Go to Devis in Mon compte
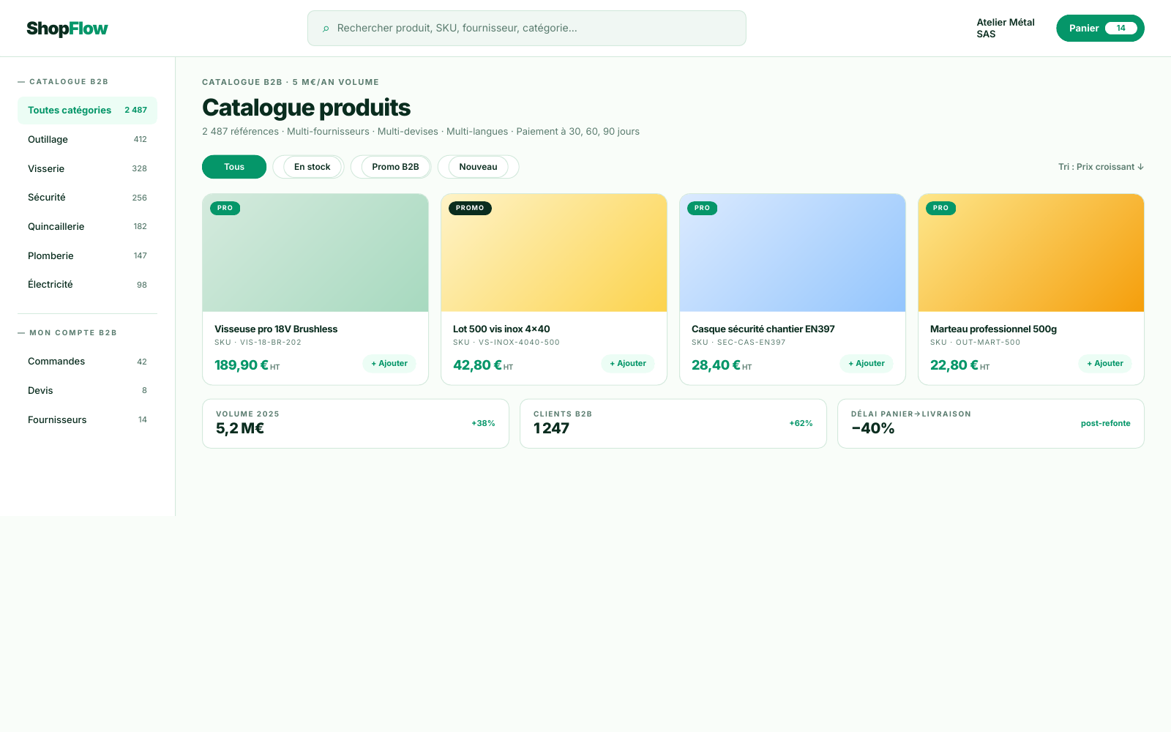Viewport: 1171px width, 732px height. pyautogui.click(x=87, y=390)
